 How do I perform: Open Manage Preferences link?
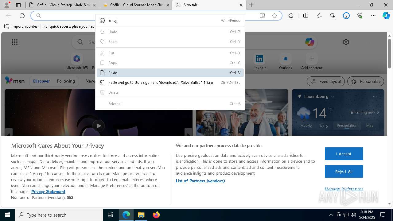344,189
